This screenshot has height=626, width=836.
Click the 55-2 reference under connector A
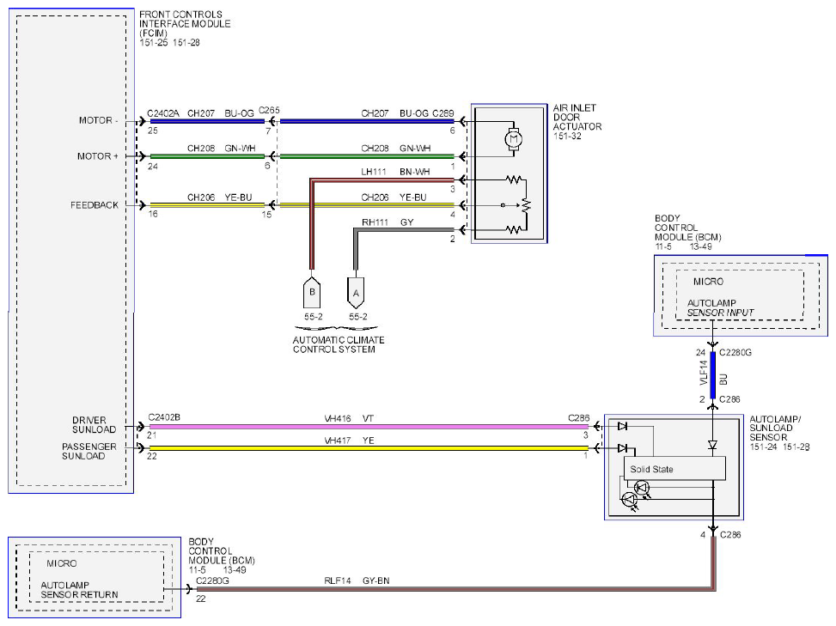tap(357, 317)
